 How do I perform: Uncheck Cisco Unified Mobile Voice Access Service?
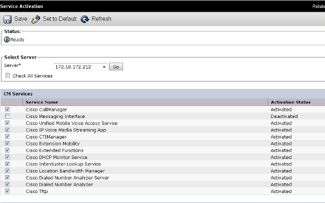coord(7,123)
